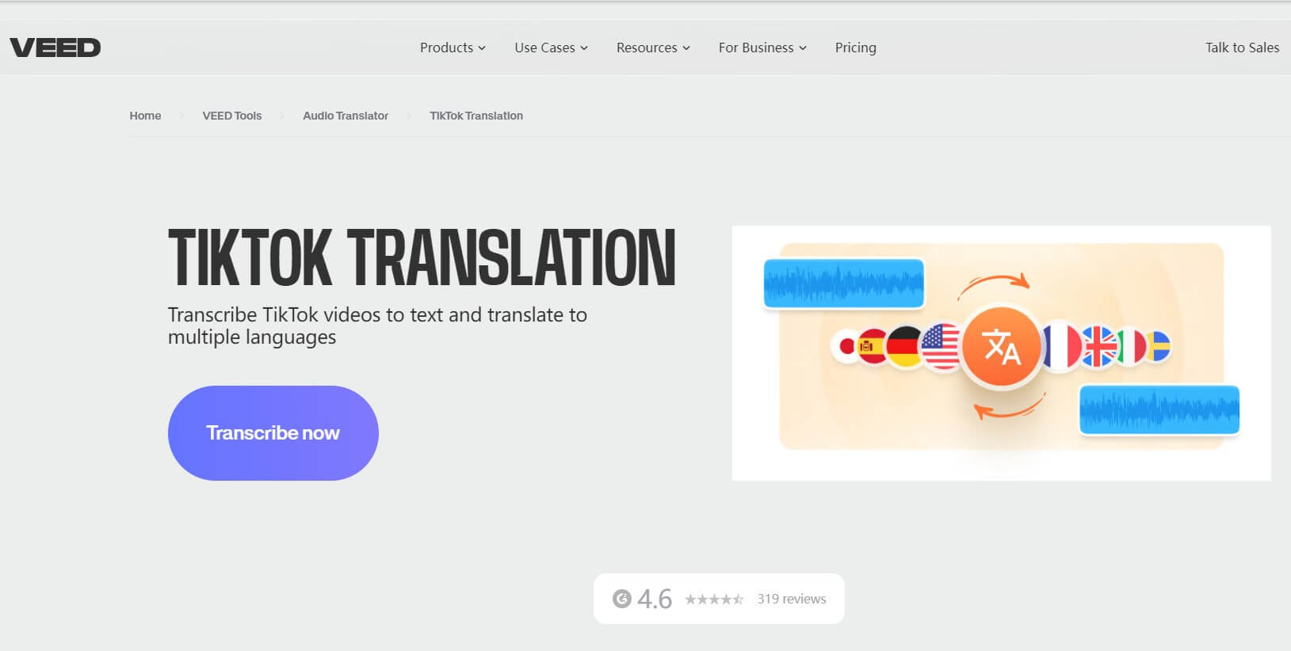Click the 4.6 rating score
Viewport: 1291px width, 651px height.
pyautogui.click(x=655, y=600)
